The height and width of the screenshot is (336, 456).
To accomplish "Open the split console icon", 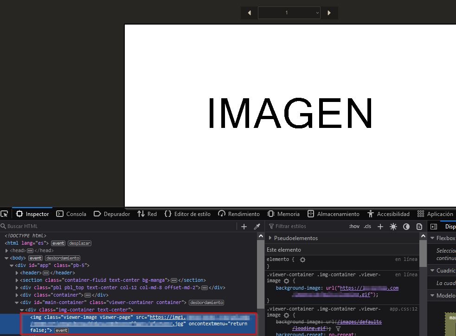I will coord(433,226).
